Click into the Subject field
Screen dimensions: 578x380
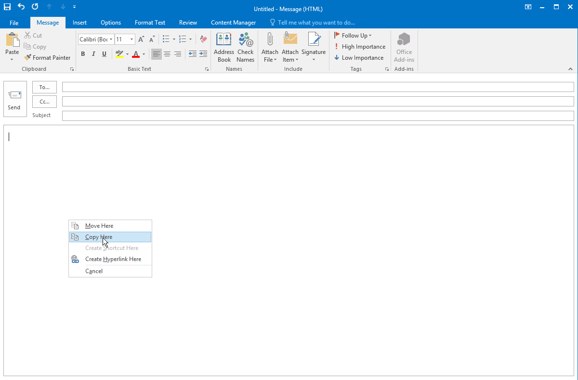tap(318, 116)
